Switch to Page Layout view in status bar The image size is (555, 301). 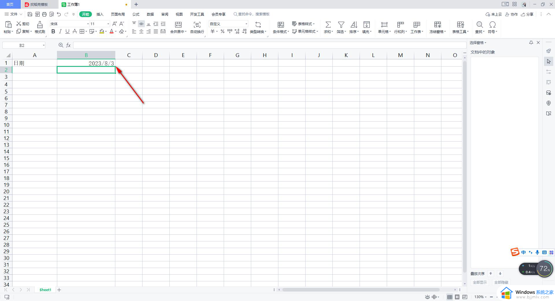457,297
